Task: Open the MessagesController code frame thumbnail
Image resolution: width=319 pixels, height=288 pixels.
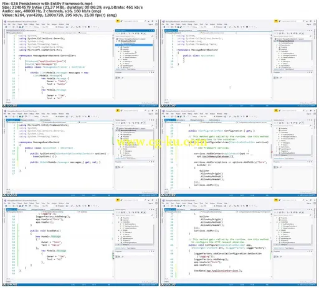Action: (x=80, y=63)
